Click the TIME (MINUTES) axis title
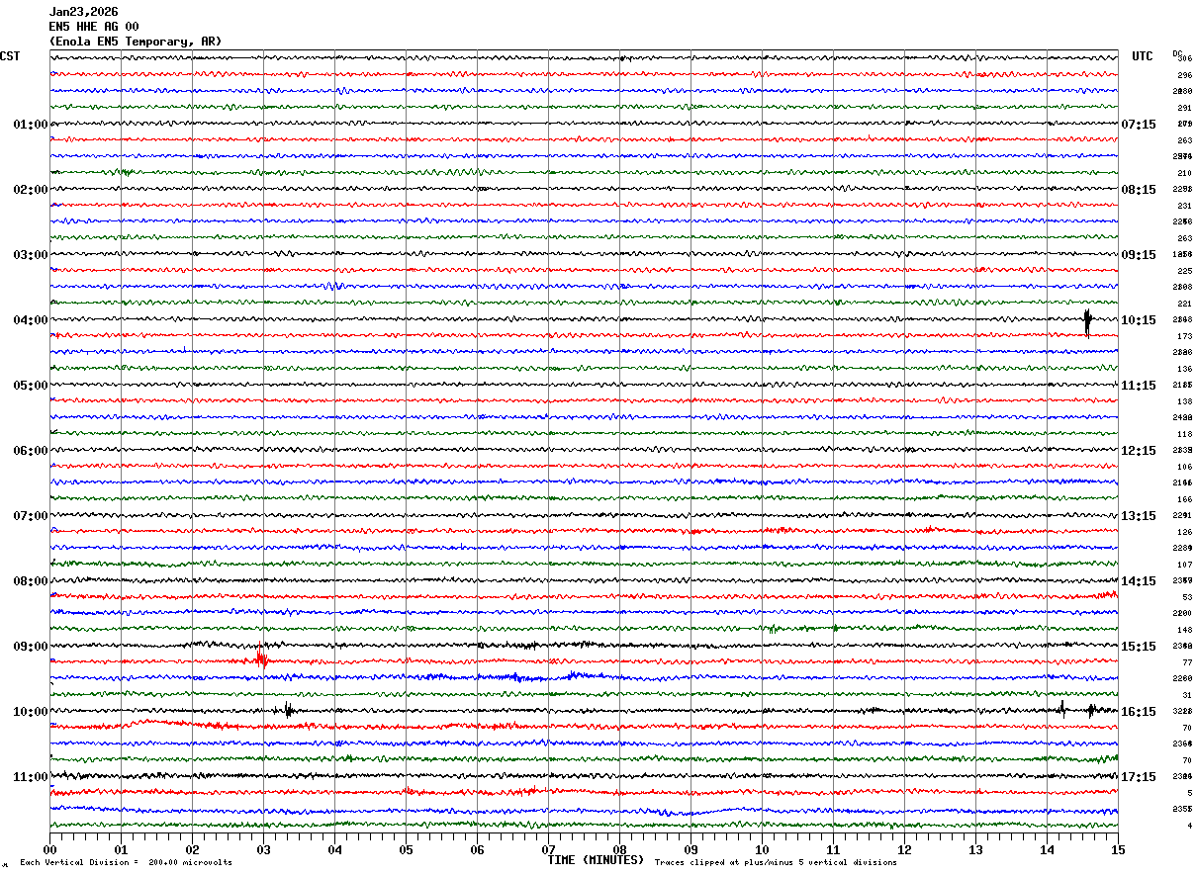The width and height of the screenshot is (1197, 876). (x=596, y=860)
